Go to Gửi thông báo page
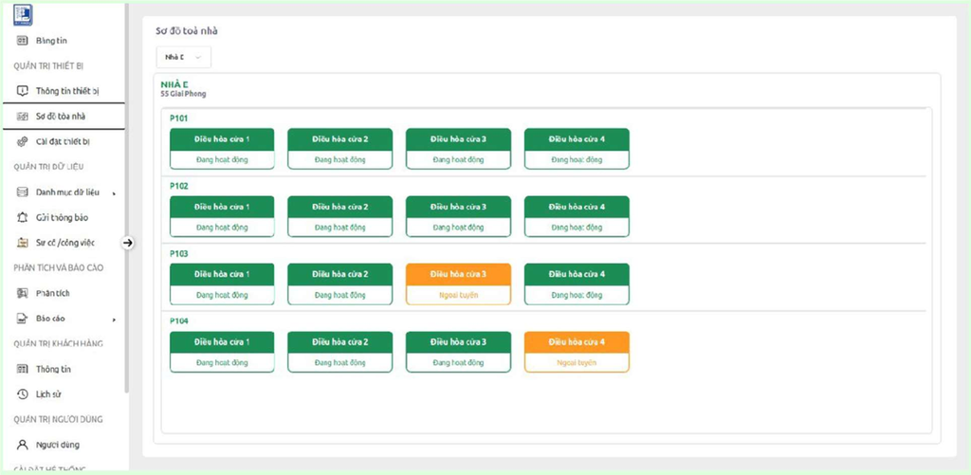 [x=64, y=217]
